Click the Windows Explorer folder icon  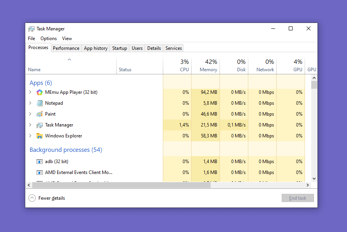coord(39,136)
